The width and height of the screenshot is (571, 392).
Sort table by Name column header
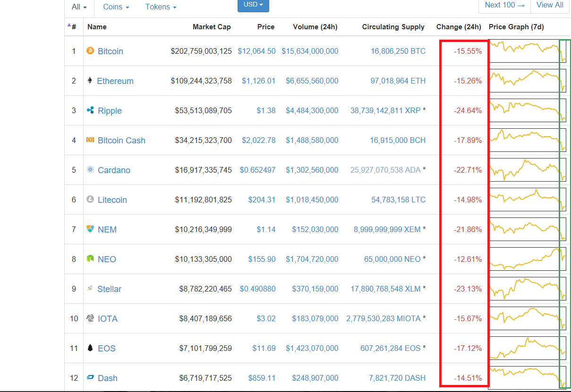(x=97, y=27)
